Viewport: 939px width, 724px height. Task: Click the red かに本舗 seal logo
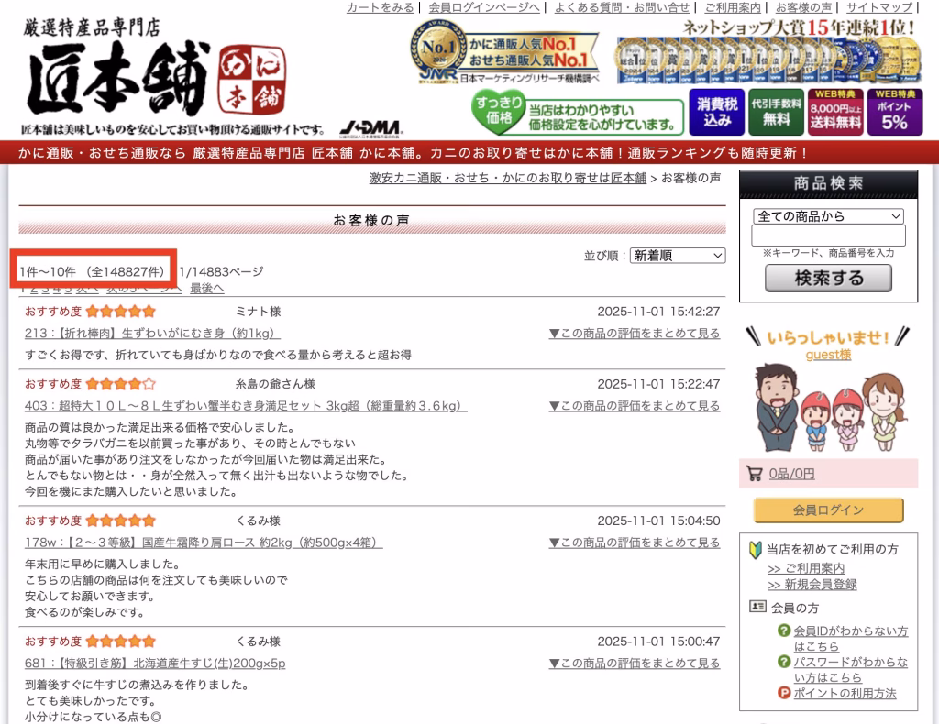[252, 80]
